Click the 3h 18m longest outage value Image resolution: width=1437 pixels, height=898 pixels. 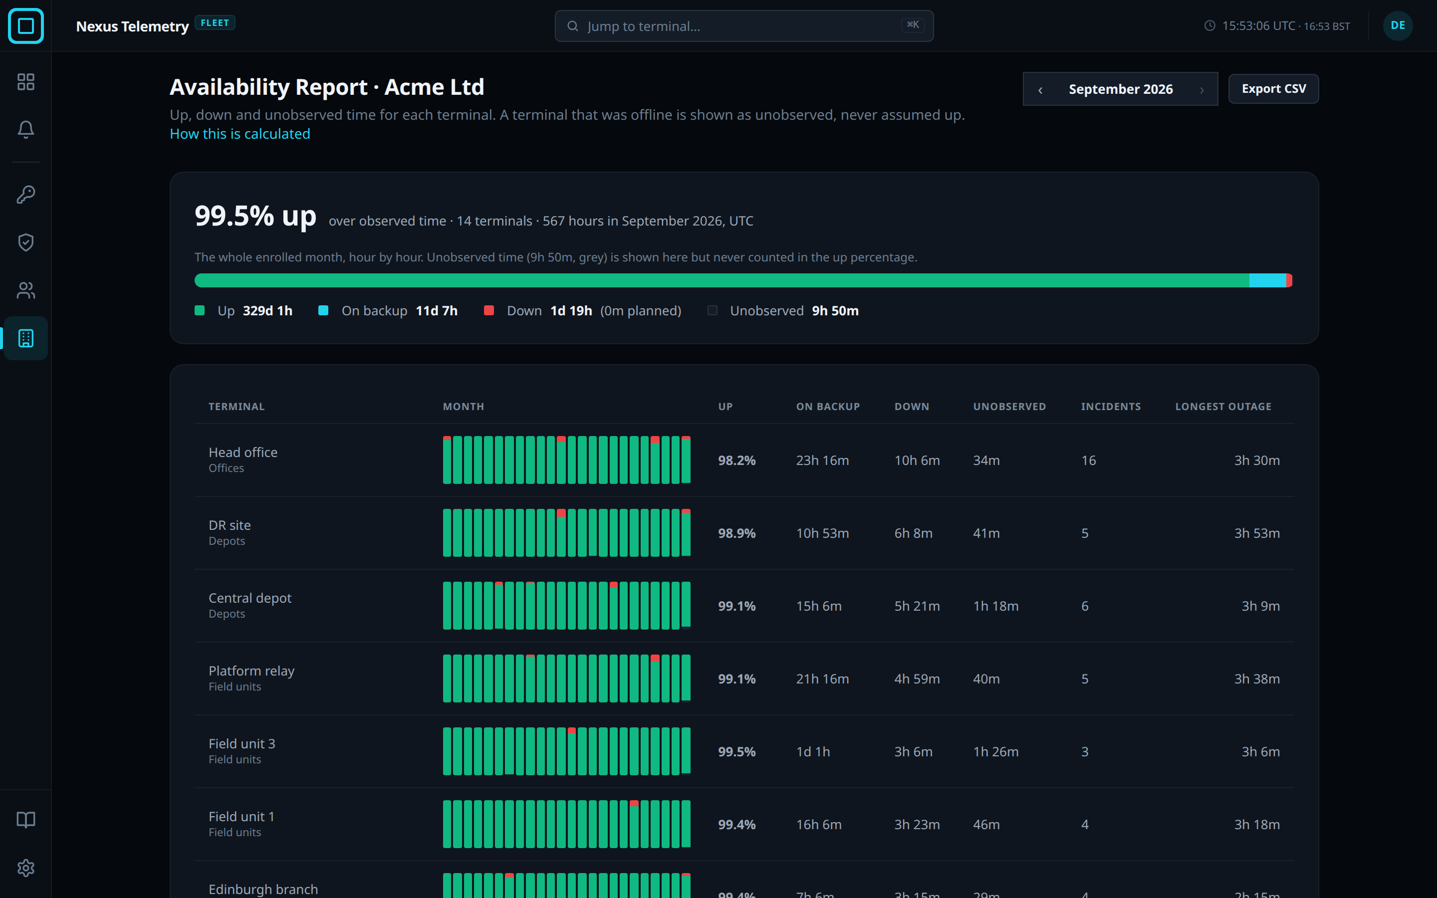point(1257,824)
